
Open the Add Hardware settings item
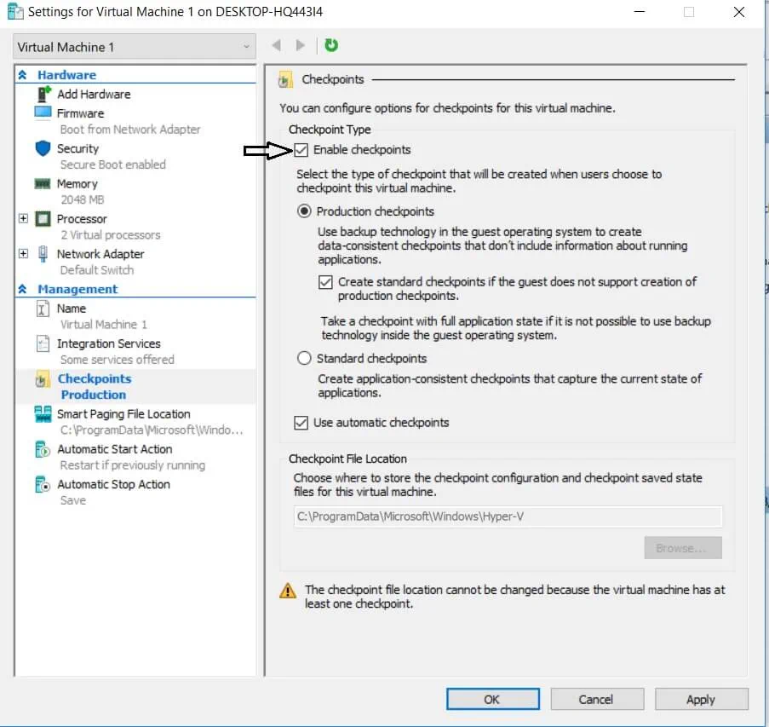pos(94,95)
